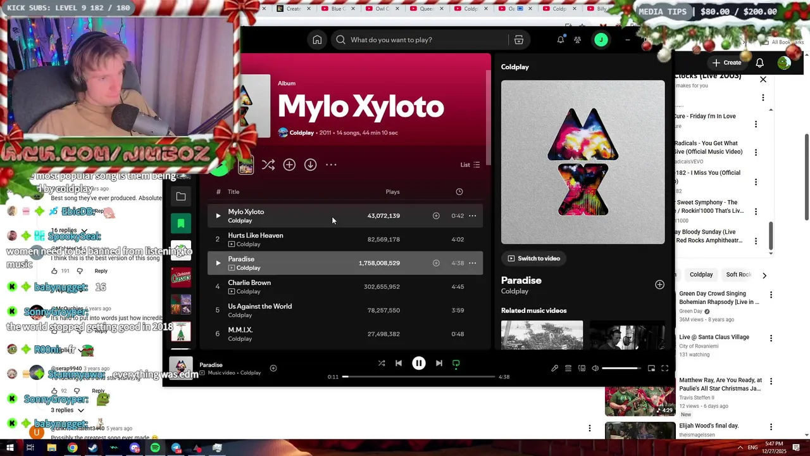Open options for Green Day Crowd video
Screen dimensions: 810x456
(x=771, y=295)
